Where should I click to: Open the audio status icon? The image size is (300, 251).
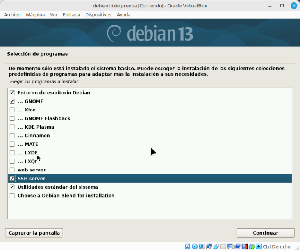point(202,246)
